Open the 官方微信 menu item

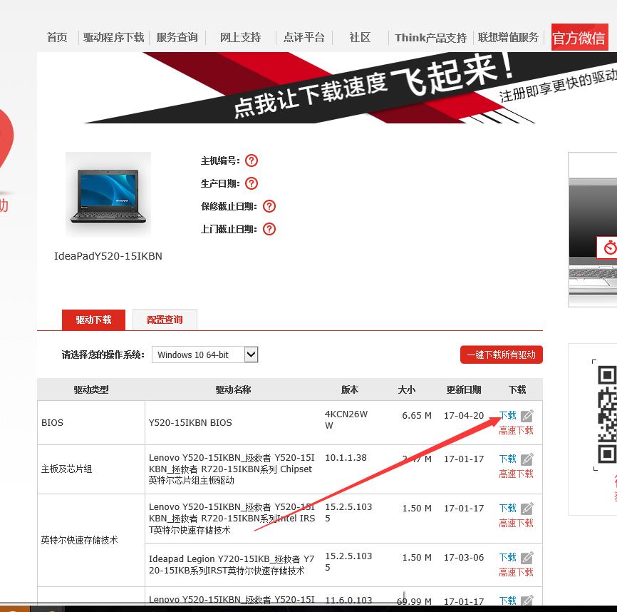point(579,37)
